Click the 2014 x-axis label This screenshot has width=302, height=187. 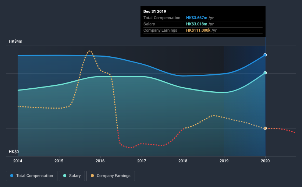point(18,161)
